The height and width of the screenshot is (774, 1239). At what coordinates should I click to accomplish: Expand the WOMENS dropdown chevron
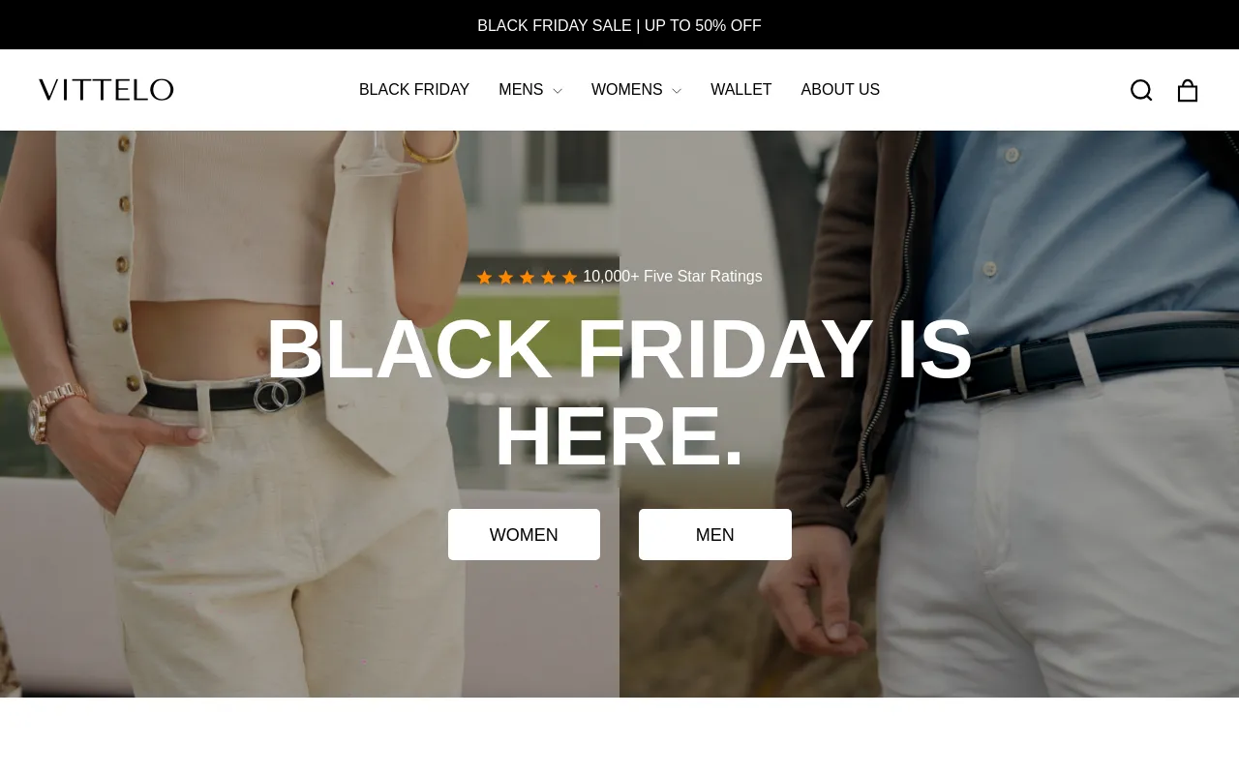pos(677,91)
